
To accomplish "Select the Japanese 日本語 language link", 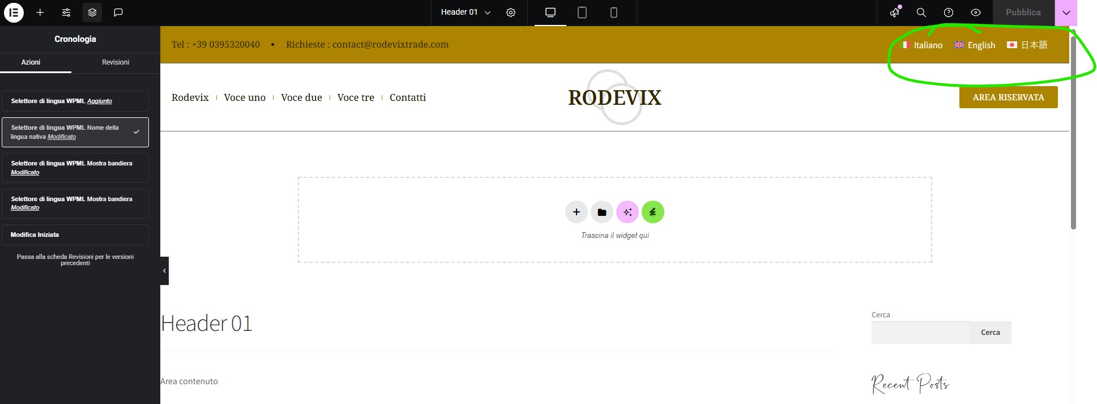I will pyautogui.click(x=1034, y=45).
